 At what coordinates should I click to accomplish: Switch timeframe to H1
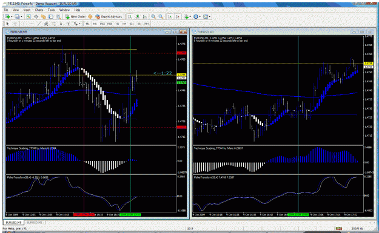click(117, 24)
